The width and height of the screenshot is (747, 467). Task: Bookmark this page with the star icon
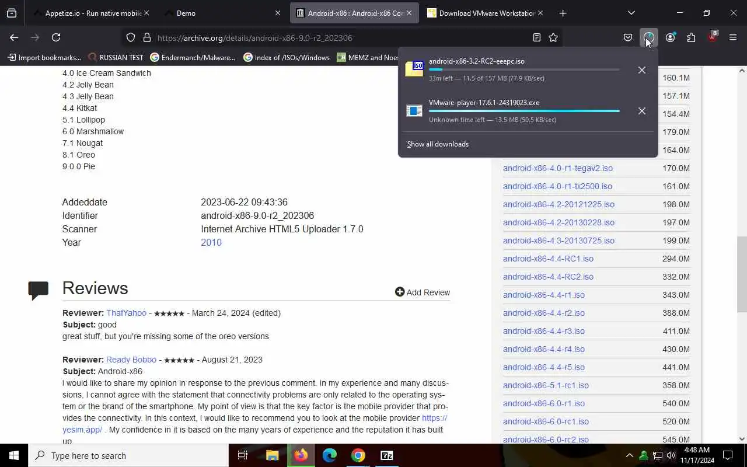[553, 37]
